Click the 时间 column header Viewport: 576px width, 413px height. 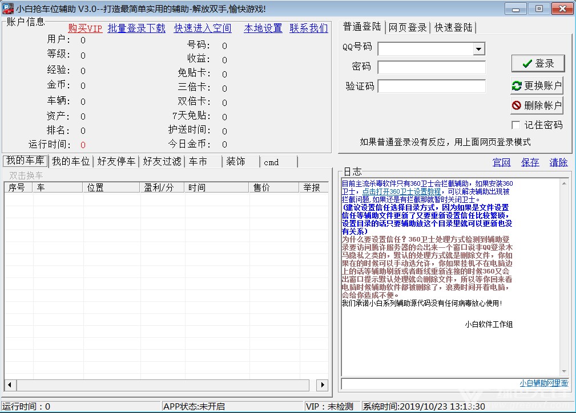(x=217, y=187)
